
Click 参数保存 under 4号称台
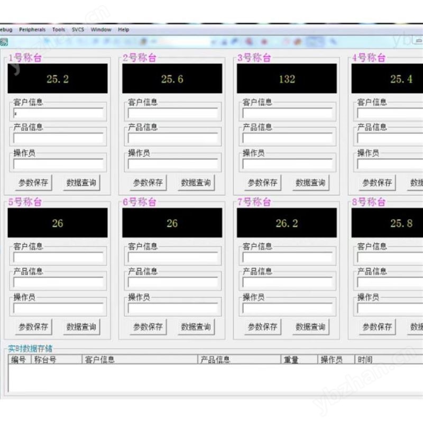pos(378,182)
